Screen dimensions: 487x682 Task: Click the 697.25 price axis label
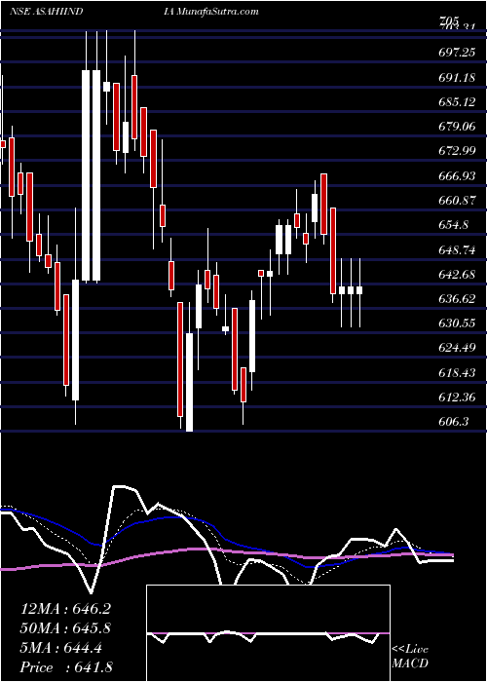coord(455,53)
